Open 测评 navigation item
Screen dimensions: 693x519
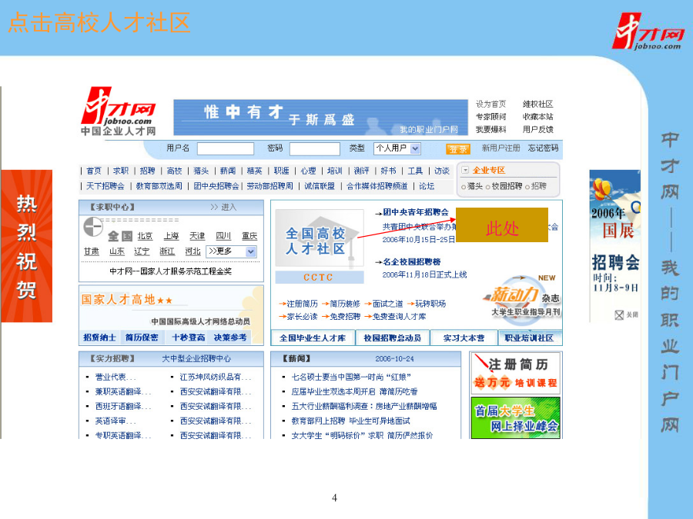click(362, 171)
